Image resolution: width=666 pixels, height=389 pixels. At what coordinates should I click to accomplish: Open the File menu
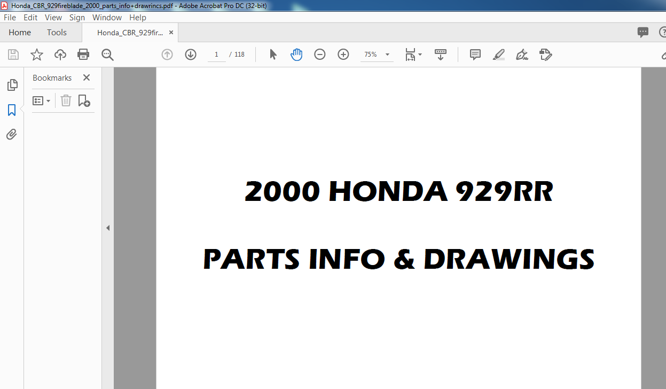click(x=10, y=18)
